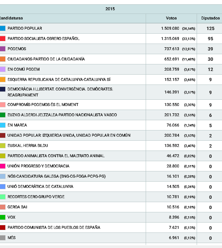Select RECORTES CERO-GRUPO VERDE name
Screen dimensions: 222x248
coord(36,197)
